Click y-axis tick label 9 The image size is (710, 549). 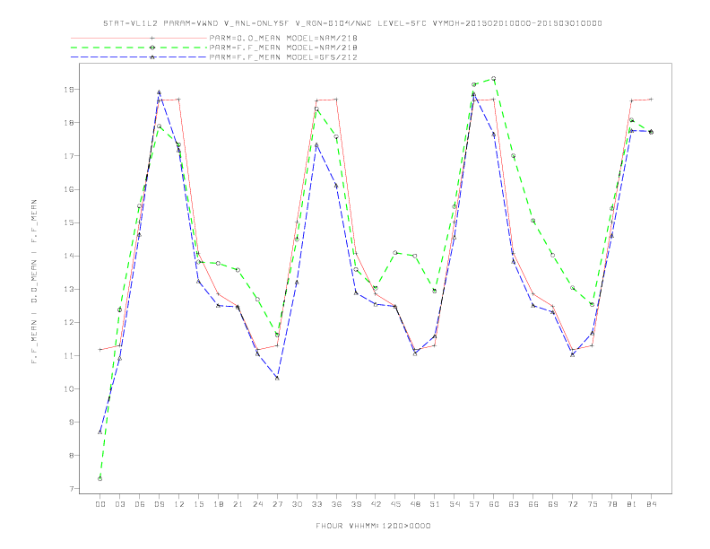pyautogui.click(x=72, y=423)
